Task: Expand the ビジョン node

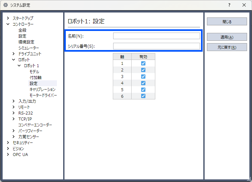Action: tap(8, 148)
